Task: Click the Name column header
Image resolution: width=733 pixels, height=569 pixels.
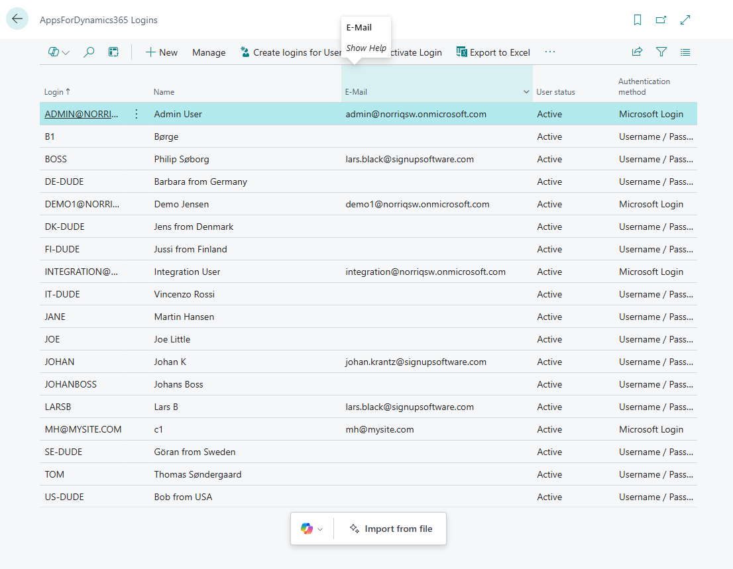Action: (x=164, y=92)
